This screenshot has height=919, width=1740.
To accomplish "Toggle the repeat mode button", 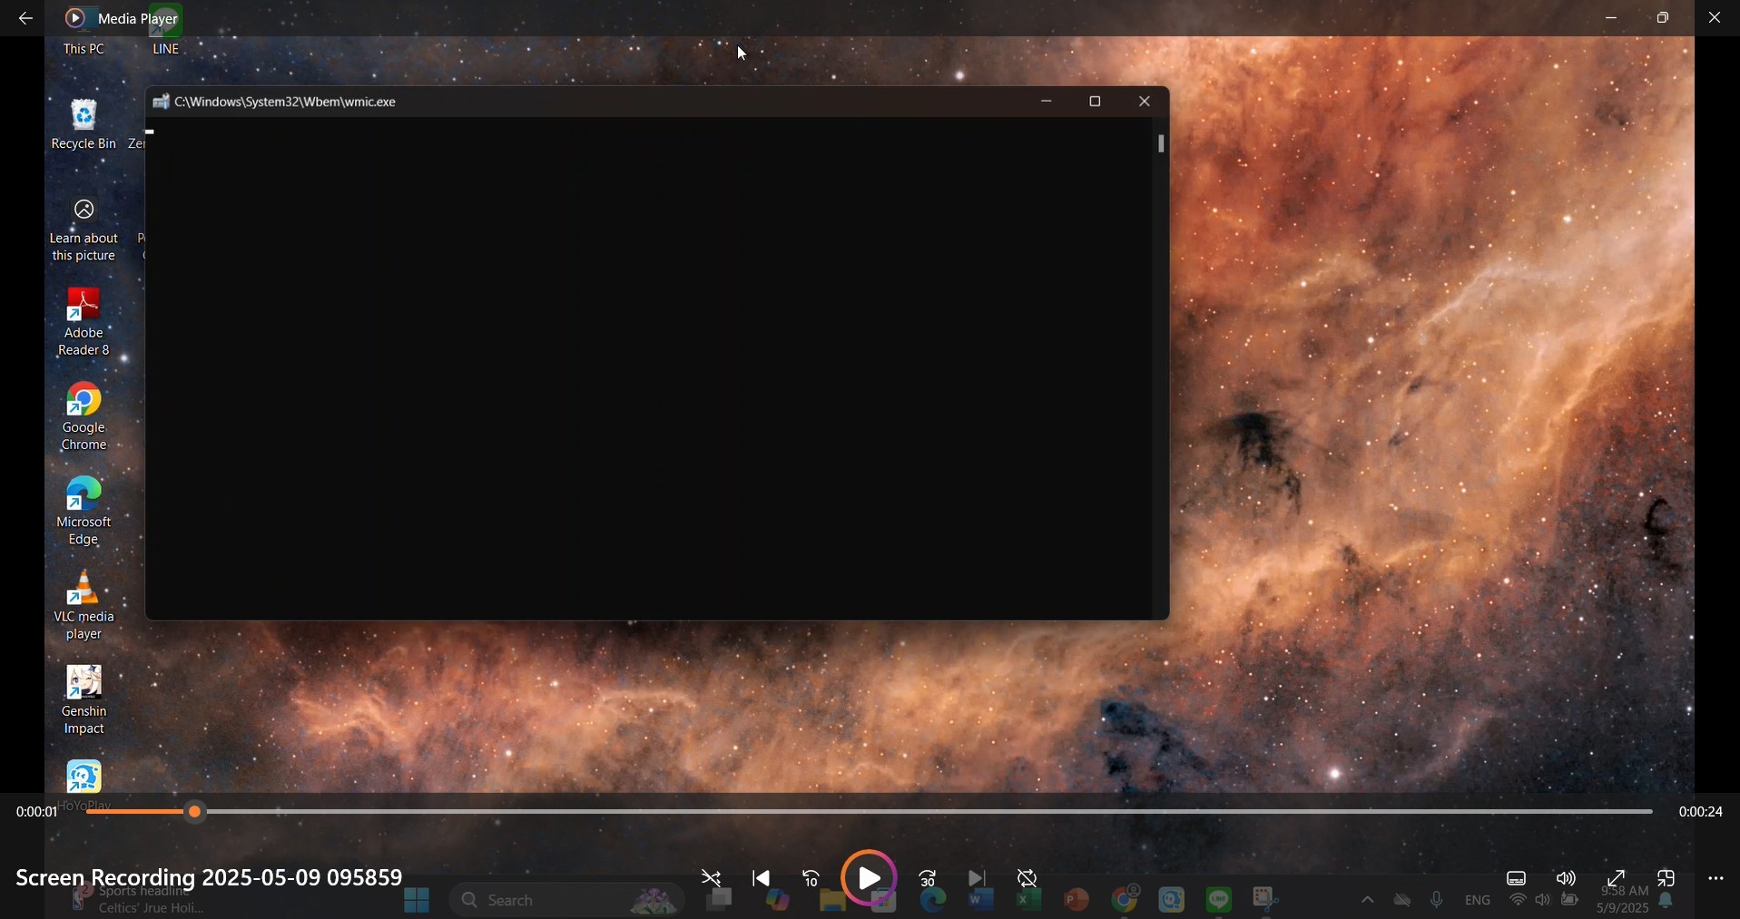I will 1028,878.
